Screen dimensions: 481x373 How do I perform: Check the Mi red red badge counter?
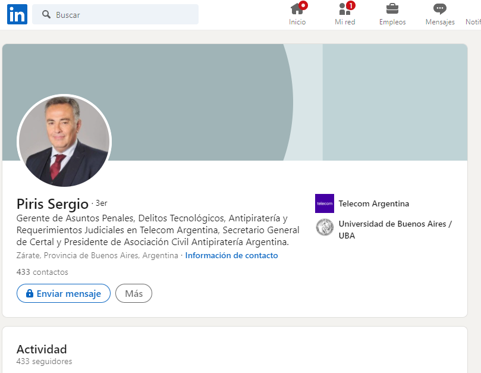coord(351,5)
